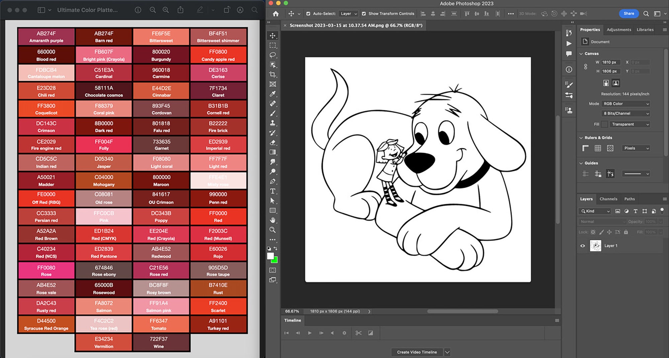Hide Layer 1 visibility
This screenshot has height=358, width=669.
pyautogui.click(x=583, y=245)
